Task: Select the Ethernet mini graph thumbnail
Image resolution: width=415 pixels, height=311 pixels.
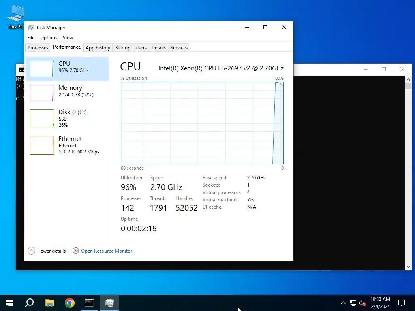Action: click(x=42, y=145)
